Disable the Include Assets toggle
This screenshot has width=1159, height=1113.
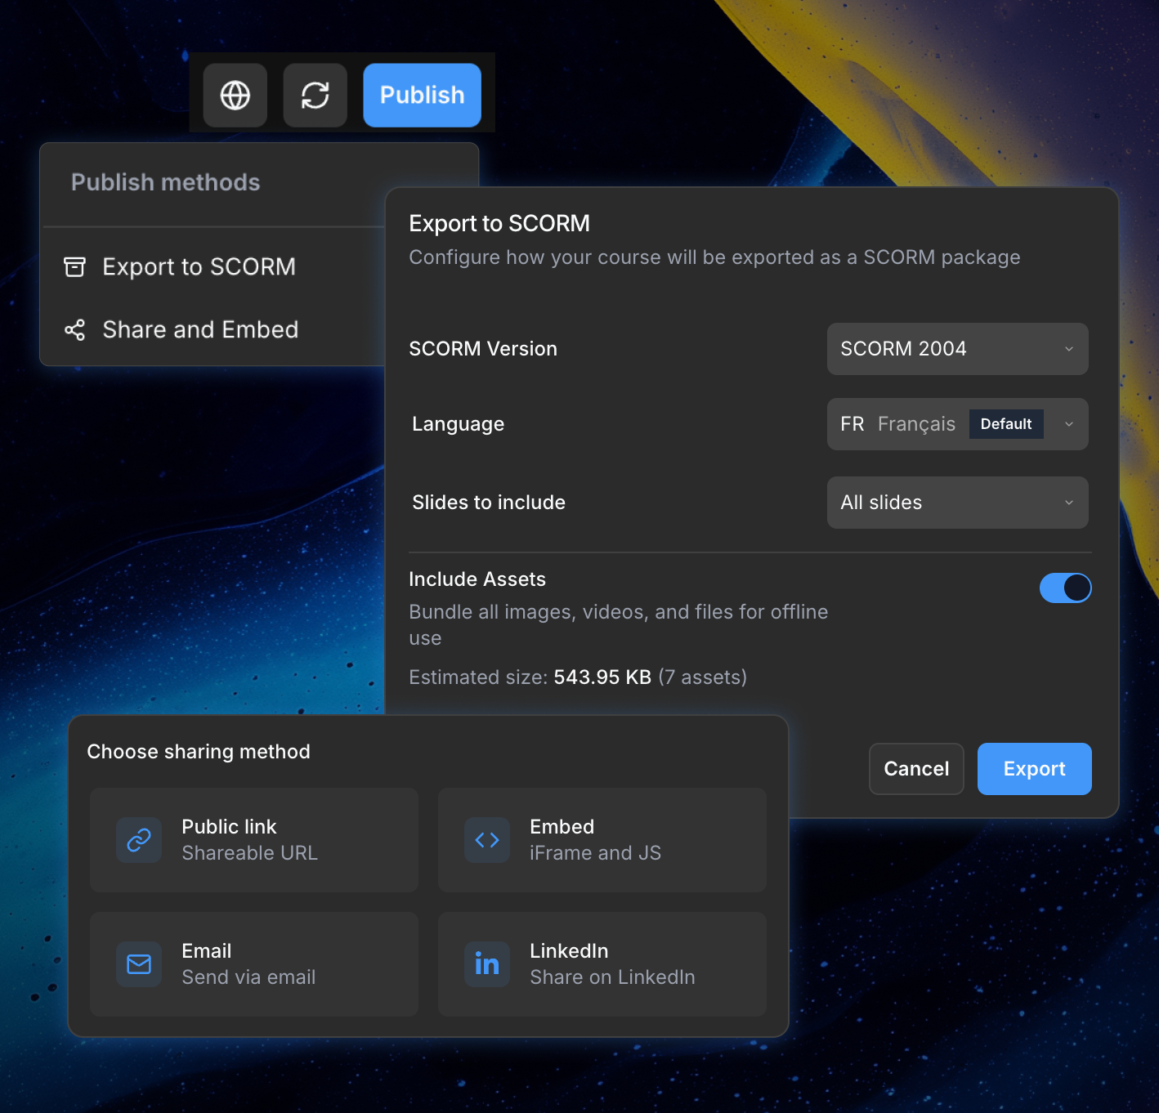point(1065,588)
